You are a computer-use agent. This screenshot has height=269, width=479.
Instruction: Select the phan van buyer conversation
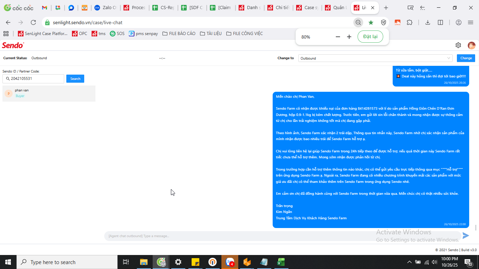click(x=49, y=94)
